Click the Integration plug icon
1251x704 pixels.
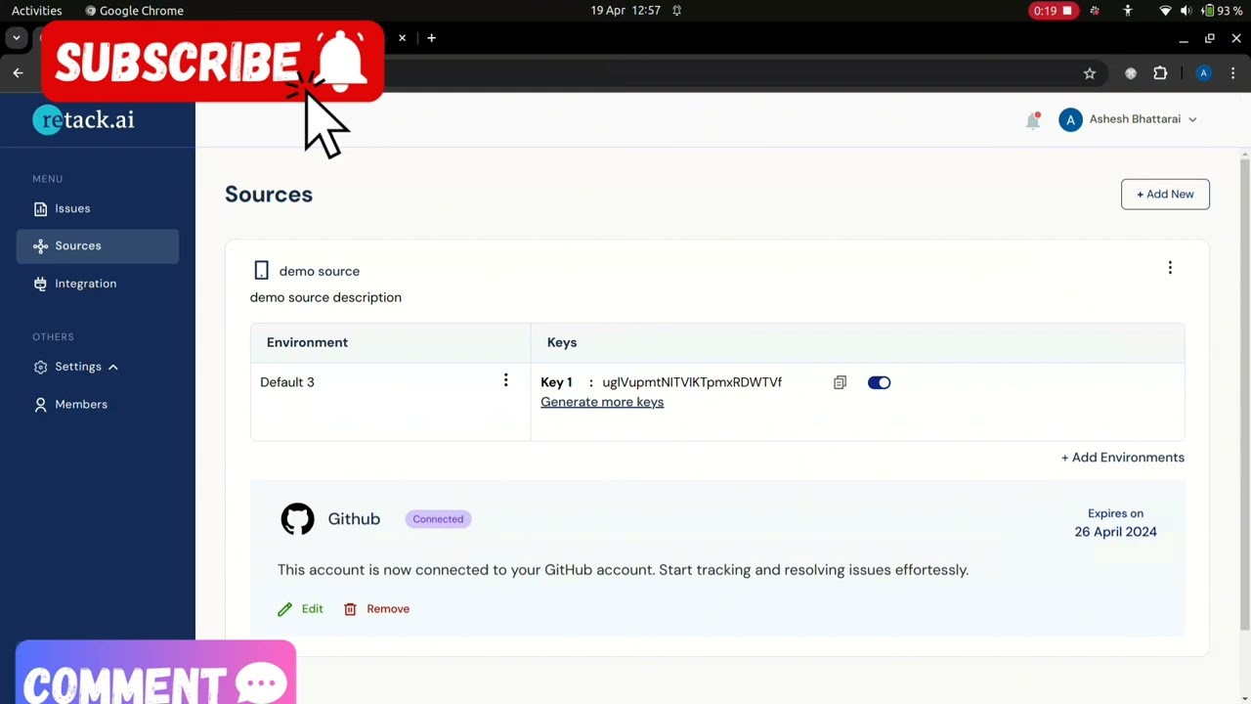click(x=40, y=284)
